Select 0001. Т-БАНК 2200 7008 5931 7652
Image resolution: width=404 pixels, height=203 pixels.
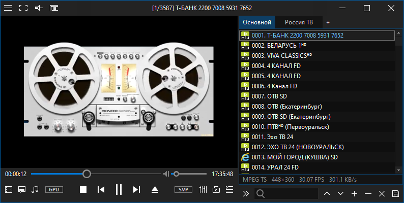(317, 36)
